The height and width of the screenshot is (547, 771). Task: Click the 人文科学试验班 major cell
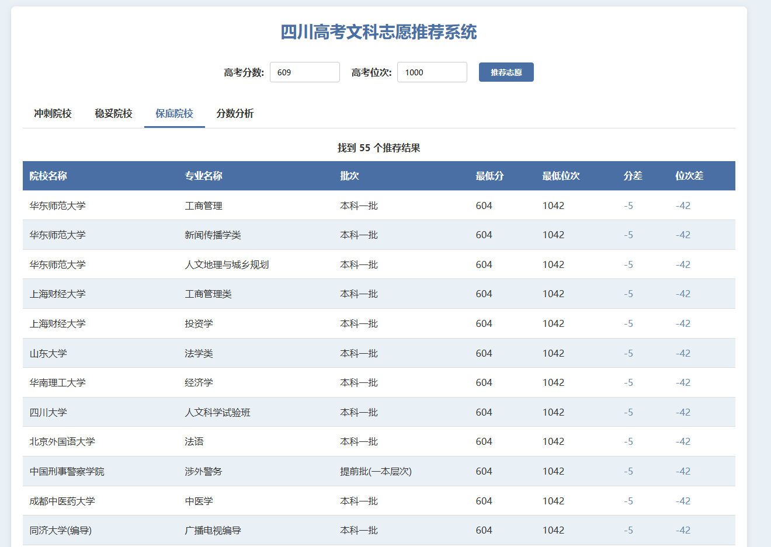218,412
